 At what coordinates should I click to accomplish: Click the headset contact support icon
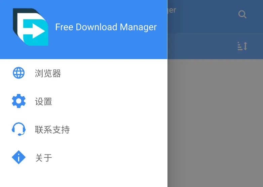coord(18,129)
